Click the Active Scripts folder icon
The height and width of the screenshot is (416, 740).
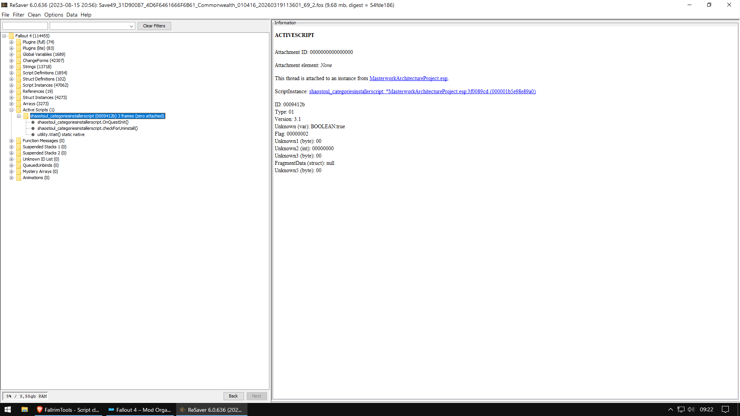tap(18, 110)
